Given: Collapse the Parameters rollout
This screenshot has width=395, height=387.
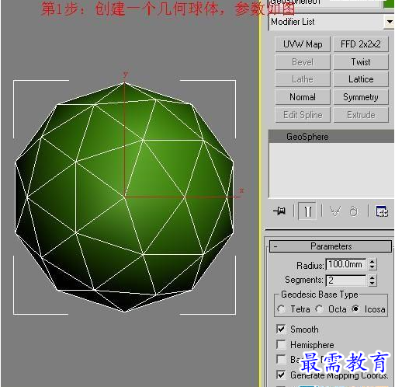Looking at the screenshot, I should [331, 246].
